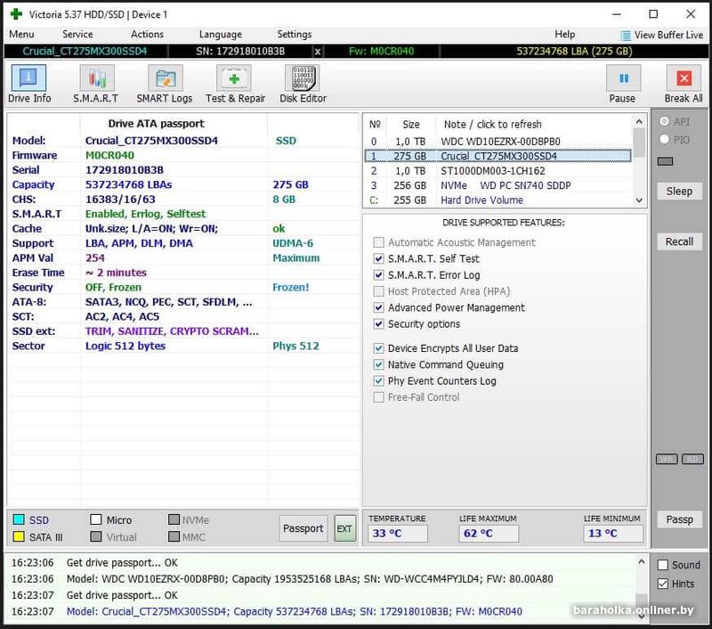Uncheck the Hints checkbox
This screenshot has height=629, width=712.
[x=663, y=584]
